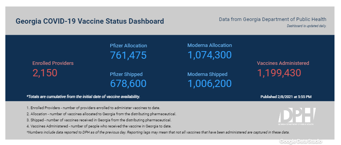Click the Published 2/8/2021 timestamp

tap(286, 97)
